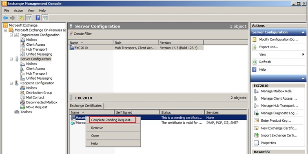The width and height of the screenshot is (308, 154).
Task: Click the Up one level toolbar icon
Action: (x=22, y=18)
